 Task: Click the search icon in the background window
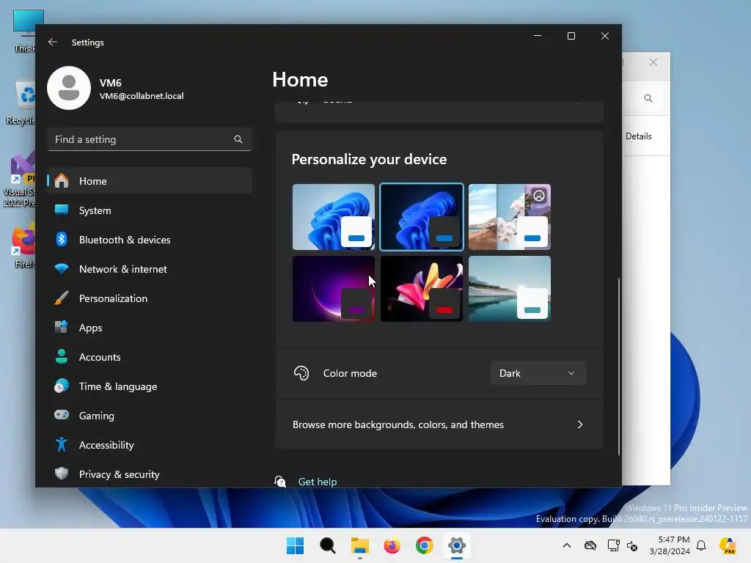coord(648,98)
